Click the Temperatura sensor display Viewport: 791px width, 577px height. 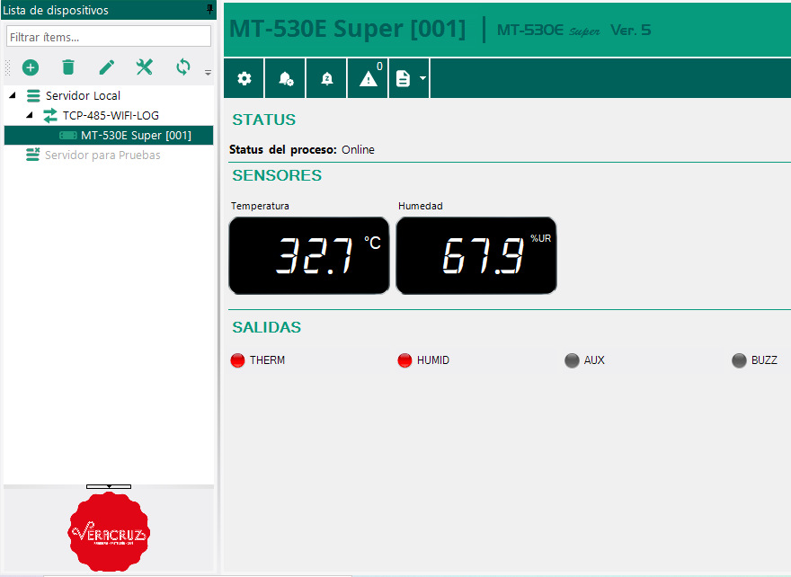click(x=309, y=255)
